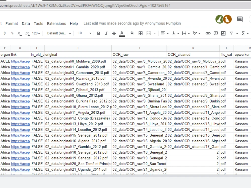251x188 pixels.
Task: Select Kassam cell in Angola row
Action: 242,113
